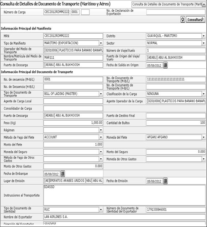This screenshot has width=207, height=227.
Task: Open the Sector dropdown
Action: 203,43
